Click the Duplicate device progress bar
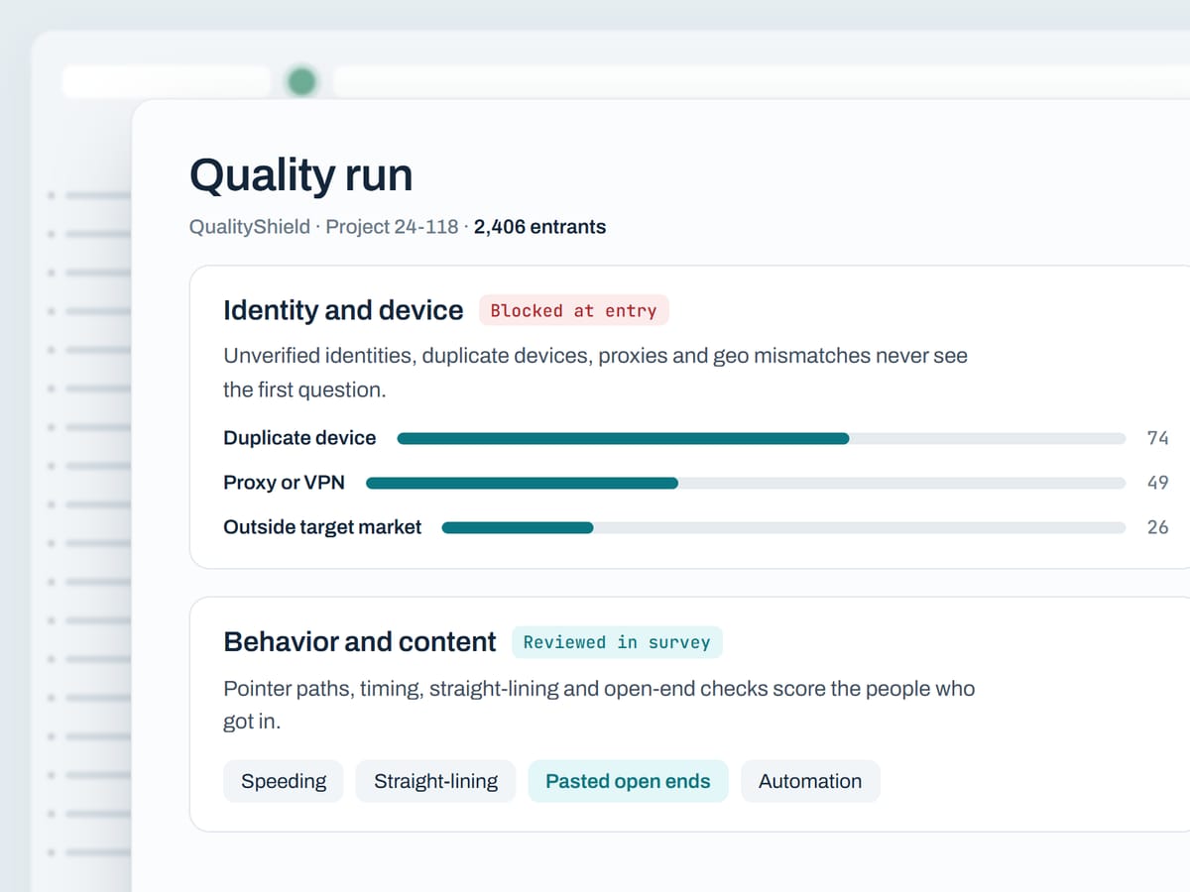This screenshot has width=1190, height=892. [x=761, y=438]
